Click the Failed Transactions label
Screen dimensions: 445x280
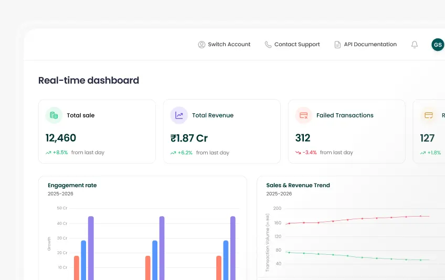click(345, 115)
